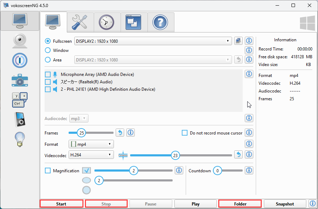Image resolution: width=318 pixels, height=209 pixels.
Task: Click the screen-refresh icon next to Fullscreen dropdown
Action: tap(238, 41)
